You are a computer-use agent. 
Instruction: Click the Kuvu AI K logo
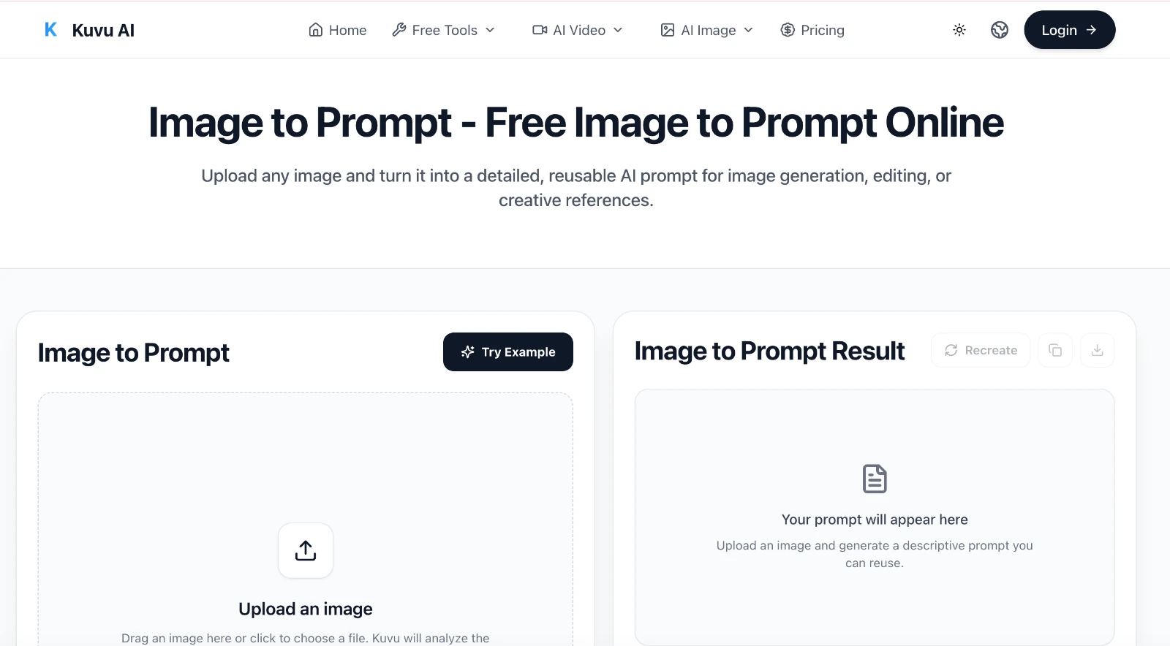click(50, 29)
